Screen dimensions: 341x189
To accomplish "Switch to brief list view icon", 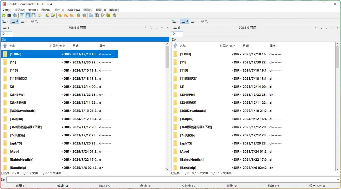I will [22, 15].
